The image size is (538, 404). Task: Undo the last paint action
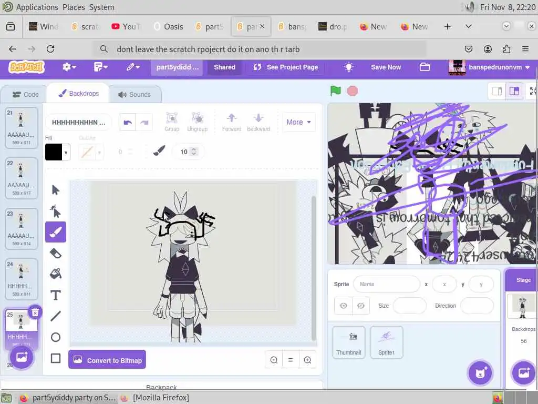[128, 122]
